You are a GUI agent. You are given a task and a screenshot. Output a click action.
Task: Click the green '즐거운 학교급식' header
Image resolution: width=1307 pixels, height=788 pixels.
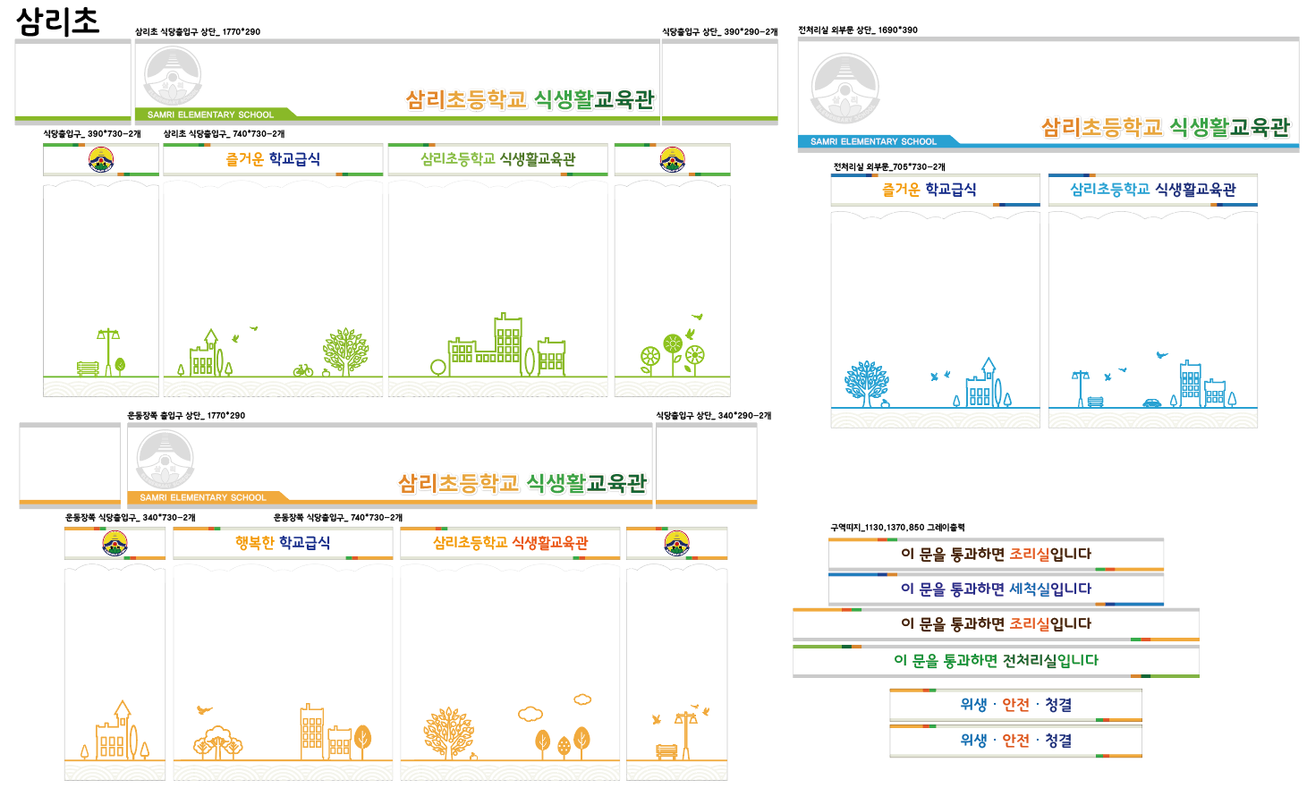(x=273, y=159)
